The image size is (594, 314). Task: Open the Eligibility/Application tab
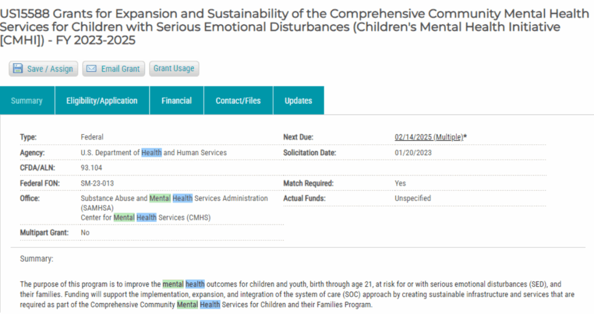(102, 101)
